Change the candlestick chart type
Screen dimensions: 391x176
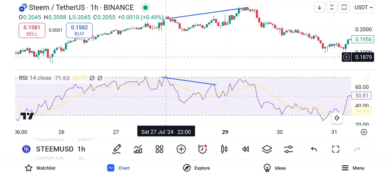224,149
